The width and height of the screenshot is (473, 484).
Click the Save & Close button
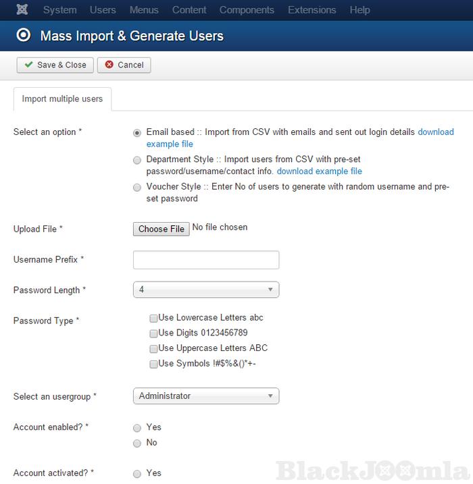[55, 65]
